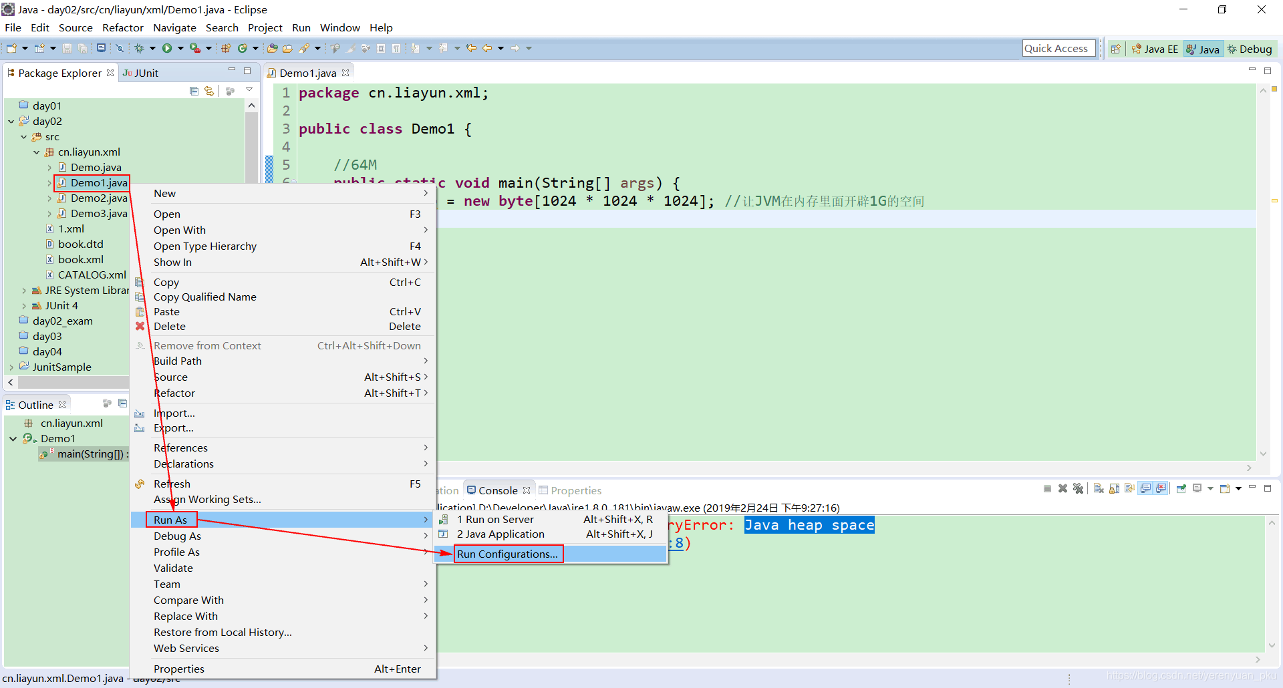
Task: Toggle Block Selection Mode toolbar icon
Action: (x=380, y=48)
